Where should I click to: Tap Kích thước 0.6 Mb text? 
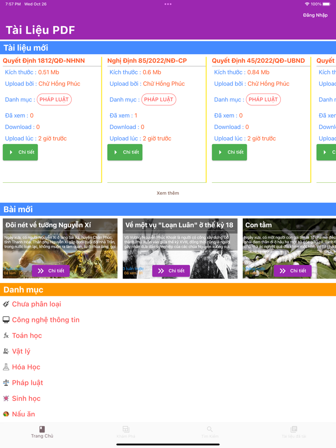tap(135, 72)
